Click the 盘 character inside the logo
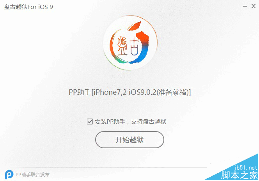Screen dimensions: 259x181 click(x=122, y=46)
